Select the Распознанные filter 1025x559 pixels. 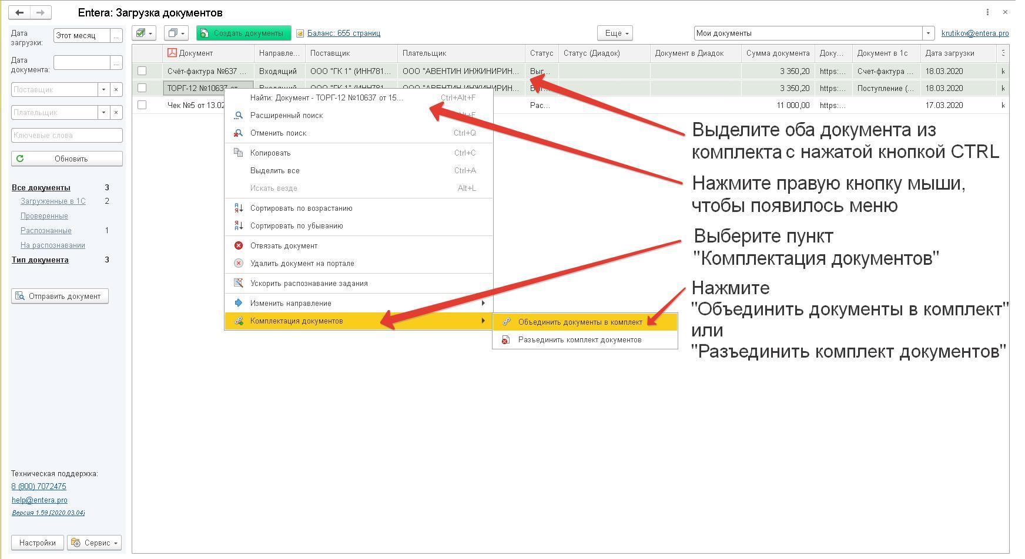pos(46,231)
